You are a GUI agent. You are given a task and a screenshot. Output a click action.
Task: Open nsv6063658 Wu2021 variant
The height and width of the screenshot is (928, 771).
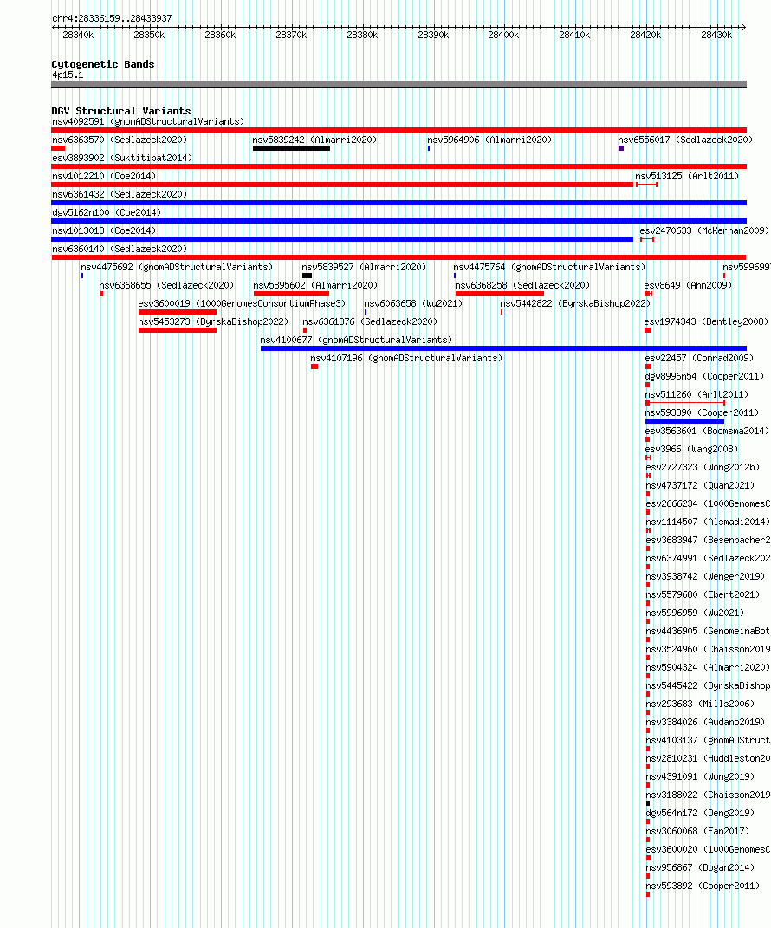coord(413,303)
